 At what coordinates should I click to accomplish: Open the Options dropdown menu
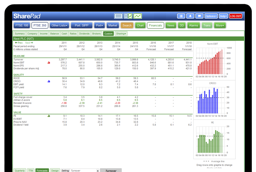tap(211, 16)
